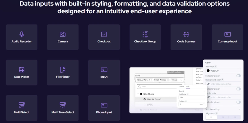Collapse the Nike Shoes tree node

tap(138, 94)
